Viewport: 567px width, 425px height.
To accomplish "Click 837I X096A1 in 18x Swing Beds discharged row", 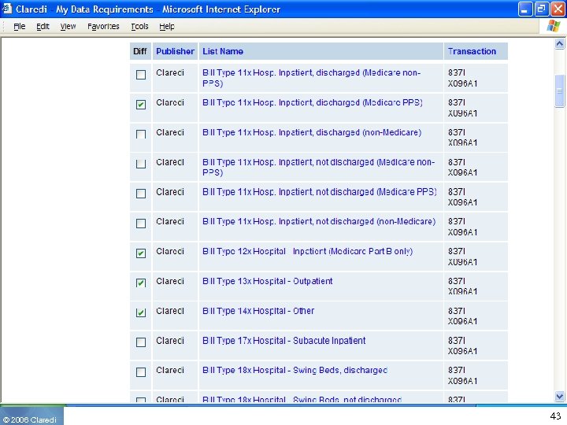I will click(x=462, y=375).
